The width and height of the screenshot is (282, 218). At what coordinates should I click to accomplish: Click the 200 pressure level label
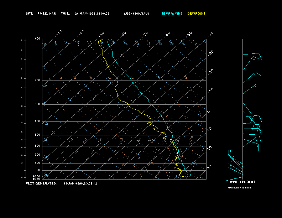(37, 81)
